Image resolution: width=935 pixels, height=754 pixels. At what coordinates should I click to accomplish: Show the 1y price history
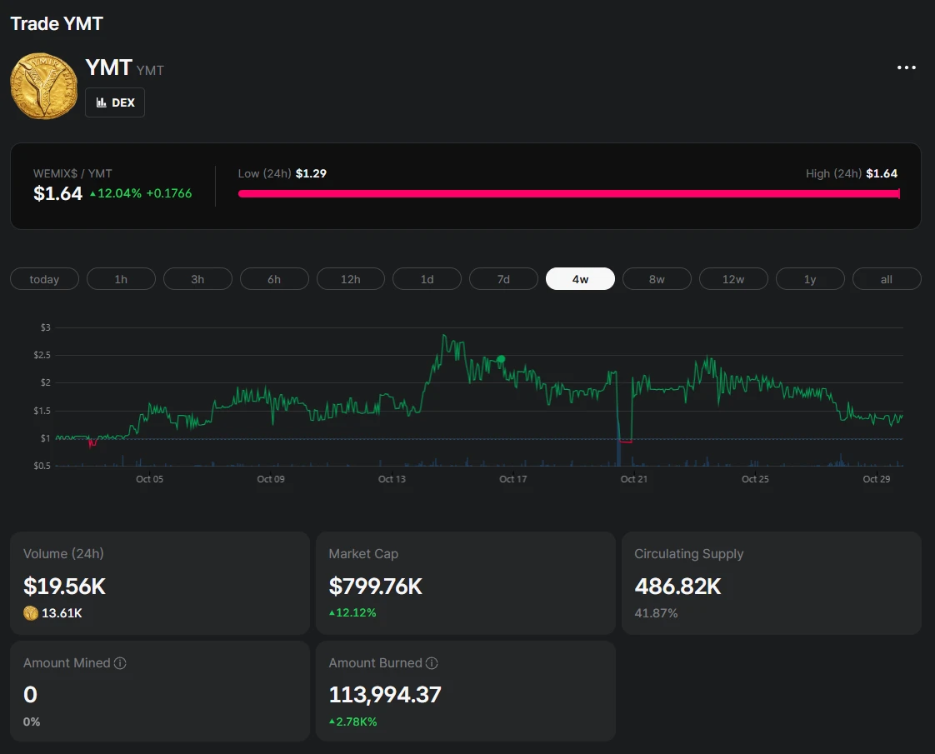tap(810, 279)
